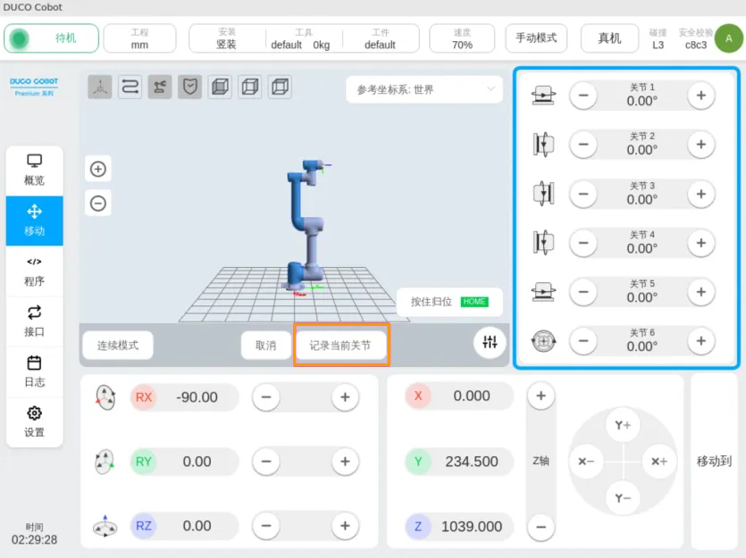Select the side wireframe cube view icon

[280, 87]
